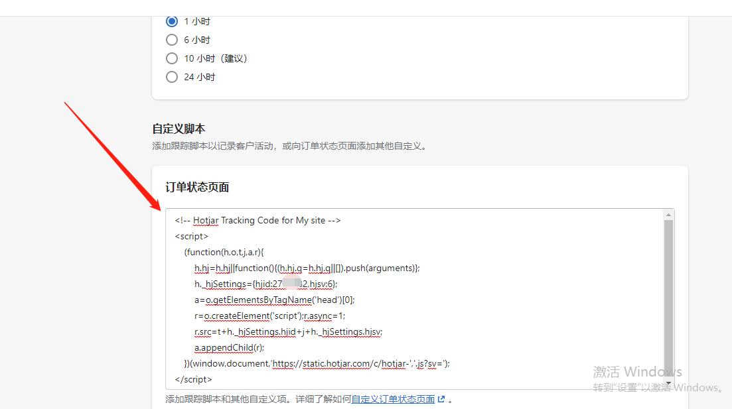Screen dimensions: 732x409
Task: Select the 24 小时 radio option
Action: click(x=172, y=77)
